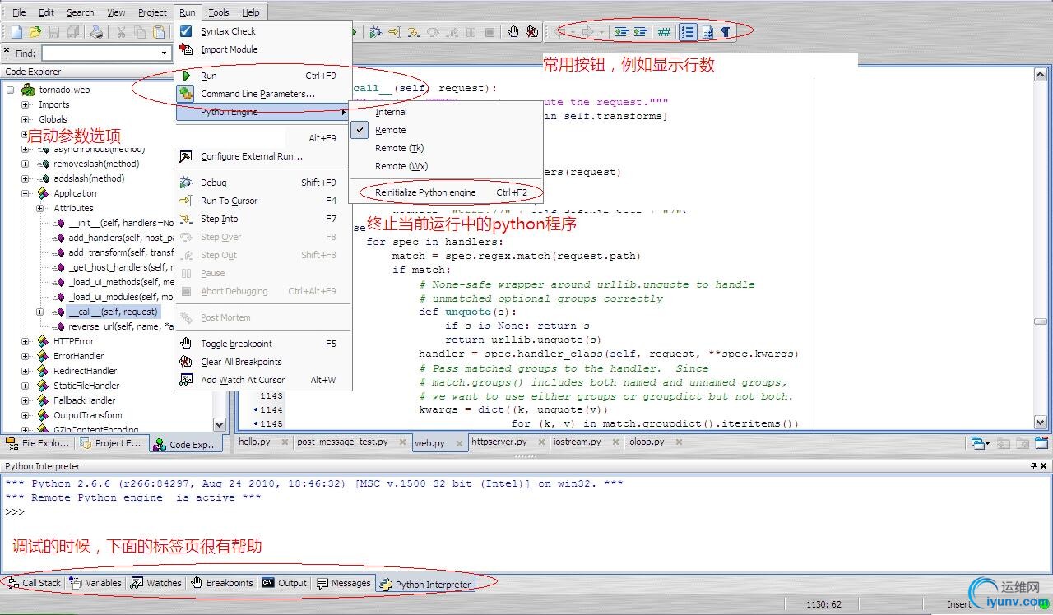Screen dimensions: 1053x615
Task: Click the Open file folder icon
Action: (x=35, y=32)
